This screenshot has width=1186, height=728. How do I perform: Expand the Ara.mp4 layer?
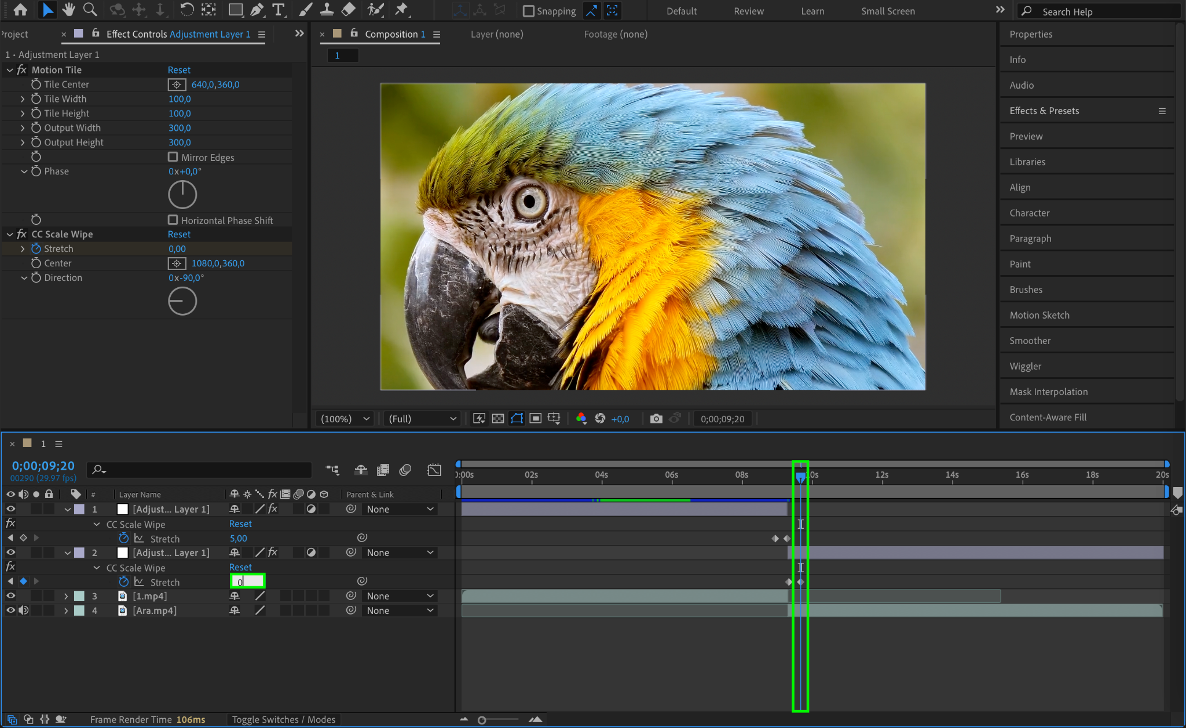click(x=66, y=610)
